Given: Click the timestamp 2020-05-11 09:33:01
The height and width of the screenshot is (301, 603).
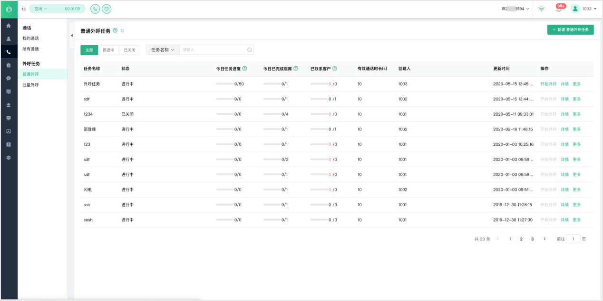Looking at the screenshot, I should [x=513, y=114].
